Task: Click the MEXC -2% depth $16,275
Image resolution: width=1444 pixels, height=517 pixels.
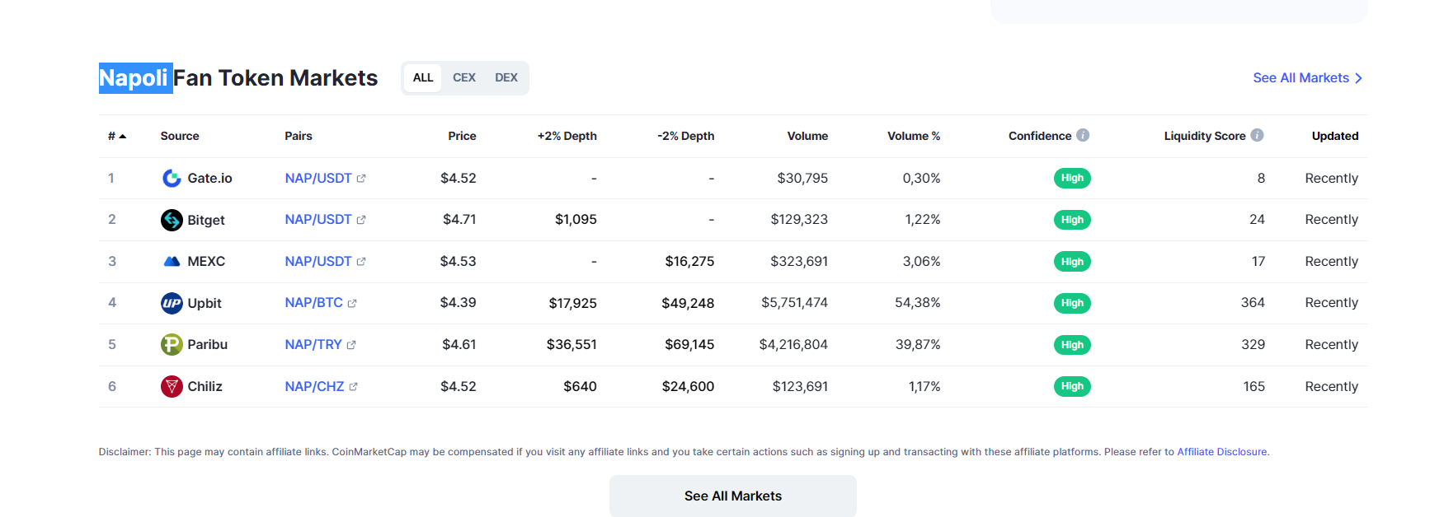Action: (689, 261)
